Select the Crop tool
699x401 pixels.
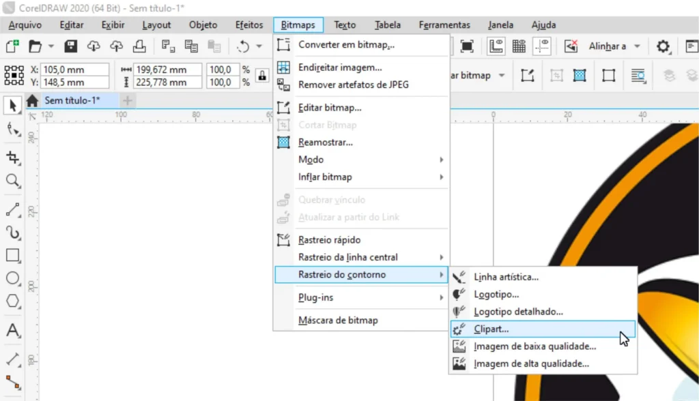point(13,158)
